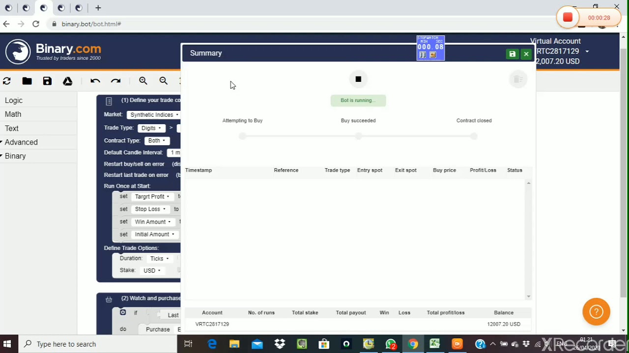This screenshot has width=629, height=353.
Task: Open the Text block category
Action: pos(12,128)
